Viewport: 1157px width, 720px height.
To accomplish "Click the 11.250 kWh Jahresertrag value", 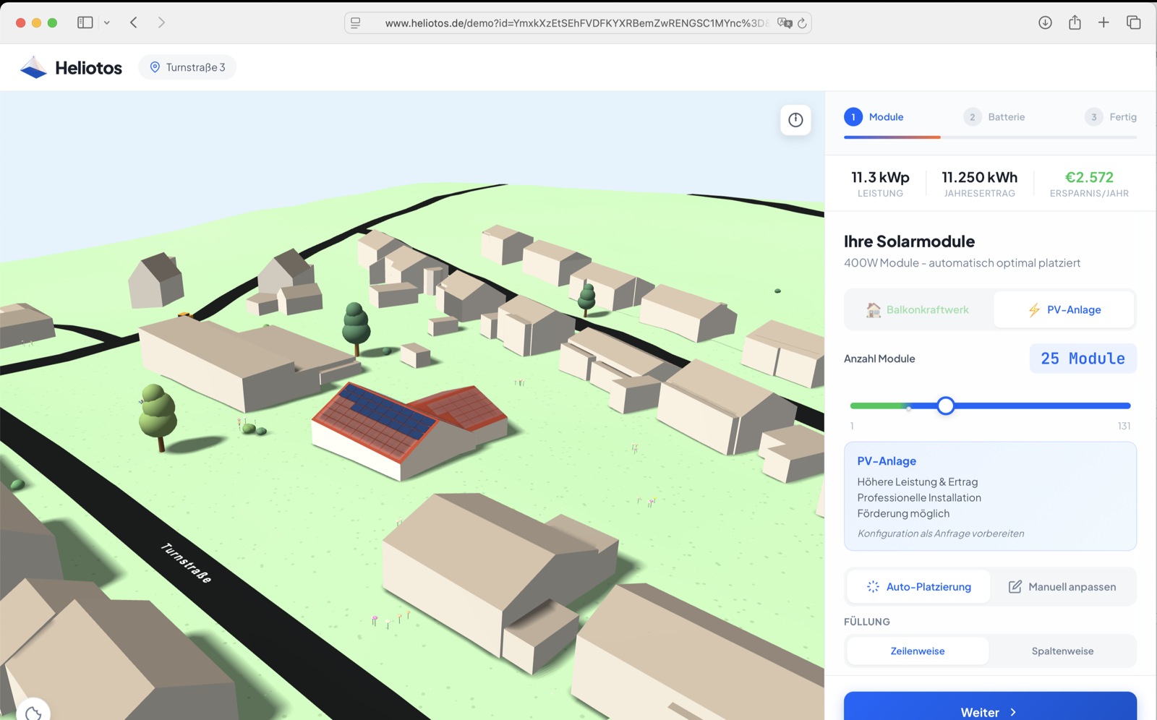I will pyautogui.click(x=979, y=177).
